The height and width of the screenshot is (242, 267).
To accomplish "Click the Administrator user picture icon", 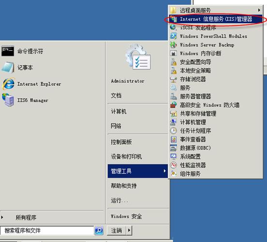I will point(138,57).
